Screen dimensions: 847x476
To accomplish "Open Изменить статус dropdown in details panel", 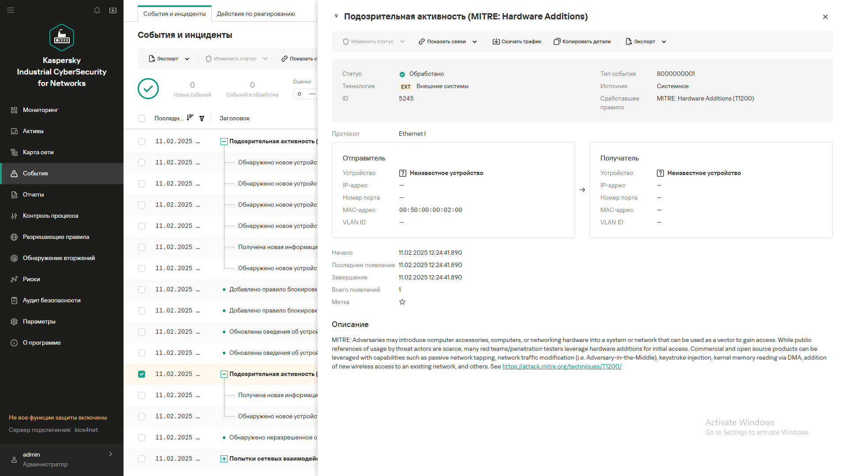I will point(374,41).
